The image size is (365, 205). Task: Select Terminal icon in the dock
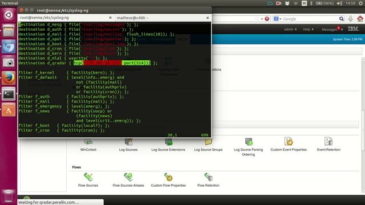pyautogui.click(x=9, y=93)
